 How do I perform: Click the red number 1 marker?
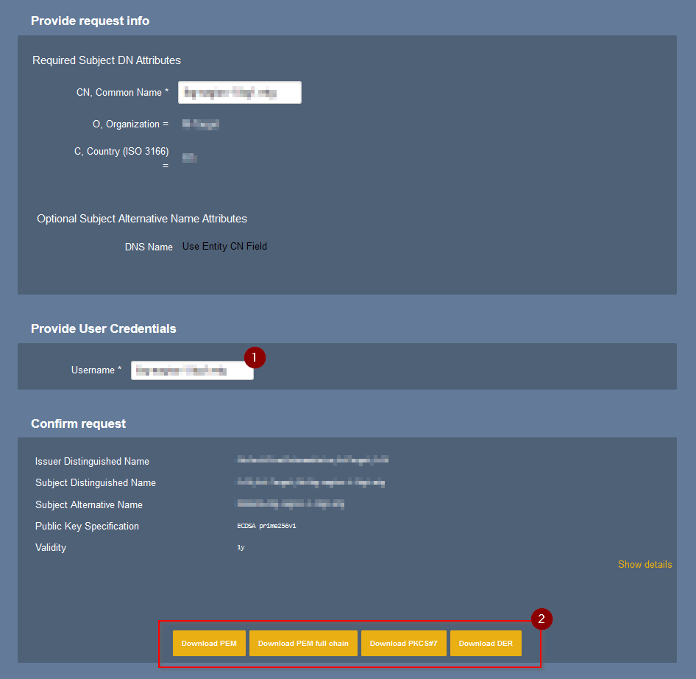[255, 357]
